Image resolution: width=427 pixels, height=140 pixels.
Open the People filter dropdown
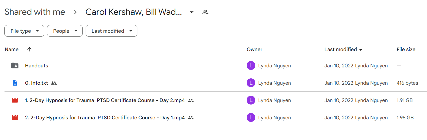tap(65, 31)
